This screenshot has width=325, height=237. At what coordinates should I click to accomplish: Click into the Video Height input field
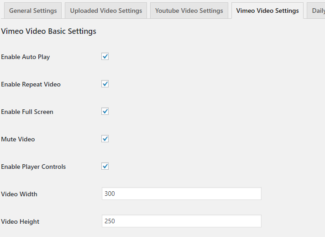(x=181, y=221)
